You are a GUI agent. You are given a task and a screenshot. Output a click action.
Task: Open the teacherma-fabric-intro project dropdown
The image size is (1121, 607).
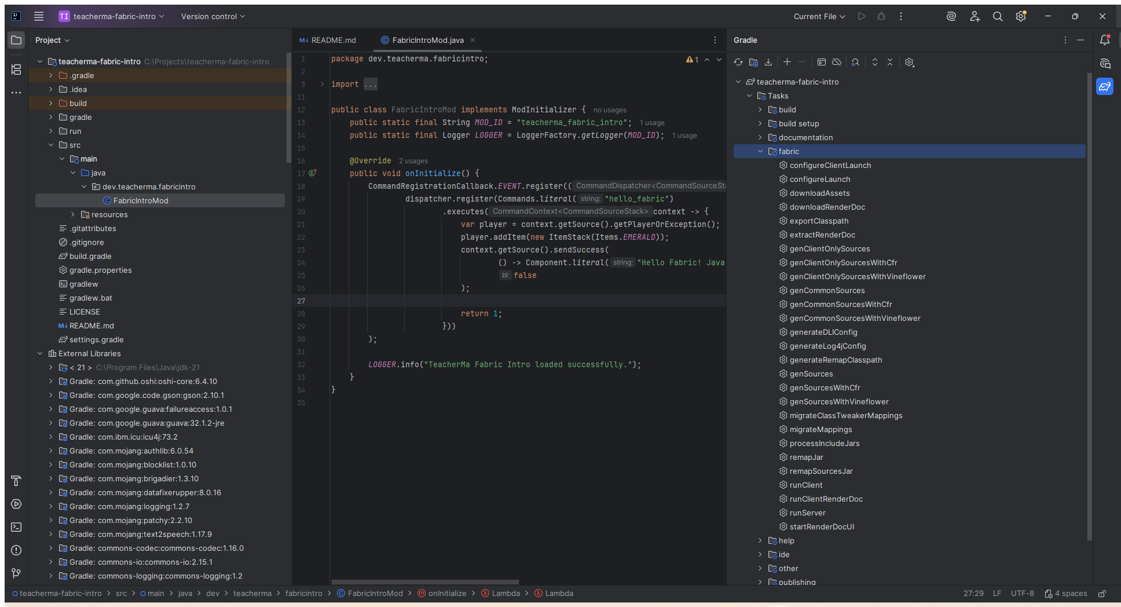tap(112, 16)
